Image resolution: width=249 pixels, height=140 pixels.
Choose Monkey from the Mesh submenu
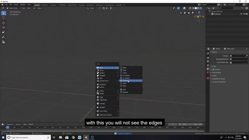(x=131, y=92)
